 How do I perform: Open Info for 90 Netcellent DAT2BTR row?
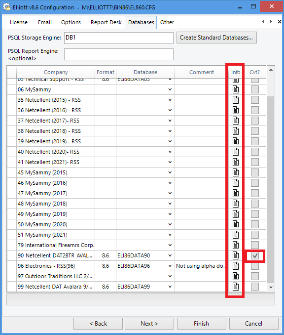(235, 255)
